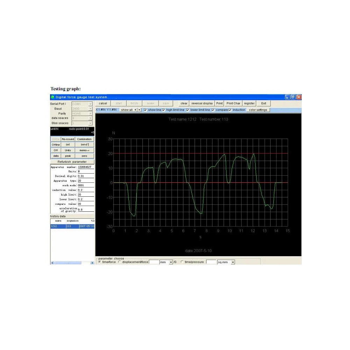Click the history list's right scroll arrow
The height and width of the screenshot is (350, 350).
click(x=92, y=263)
